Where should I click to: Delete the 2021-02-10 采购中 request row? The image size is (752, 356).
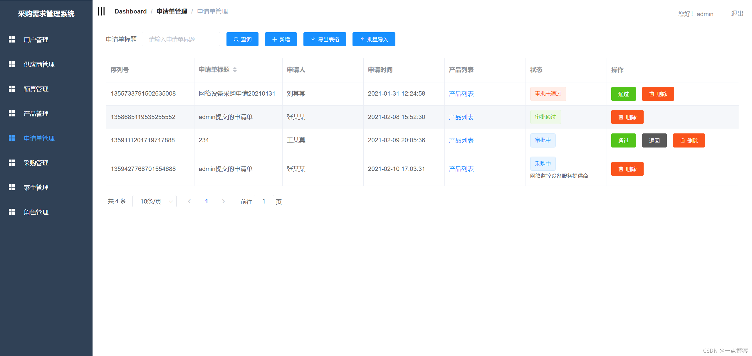tap(627, 169)
